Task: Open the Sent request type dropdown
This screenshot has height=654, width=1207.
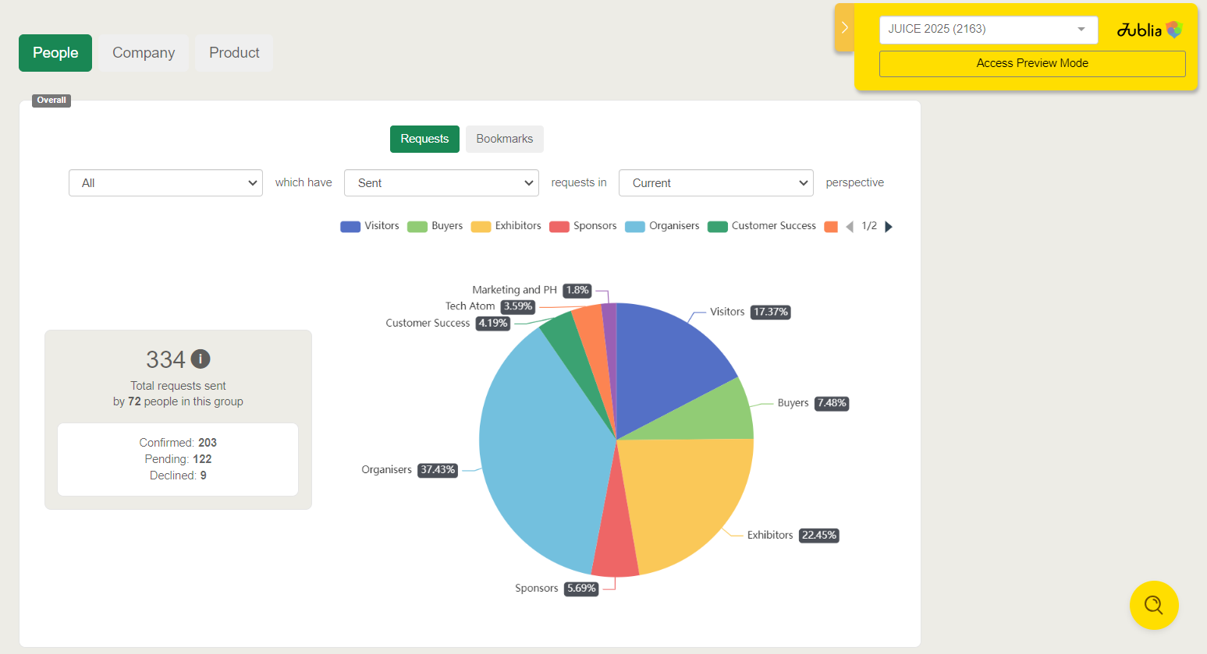Action: click(442, 182)
